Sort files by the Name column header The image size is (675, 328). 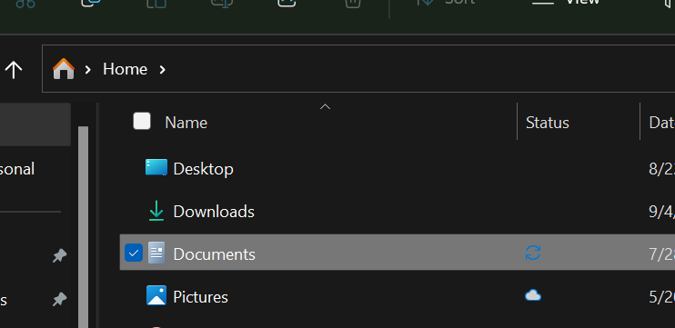186,123
